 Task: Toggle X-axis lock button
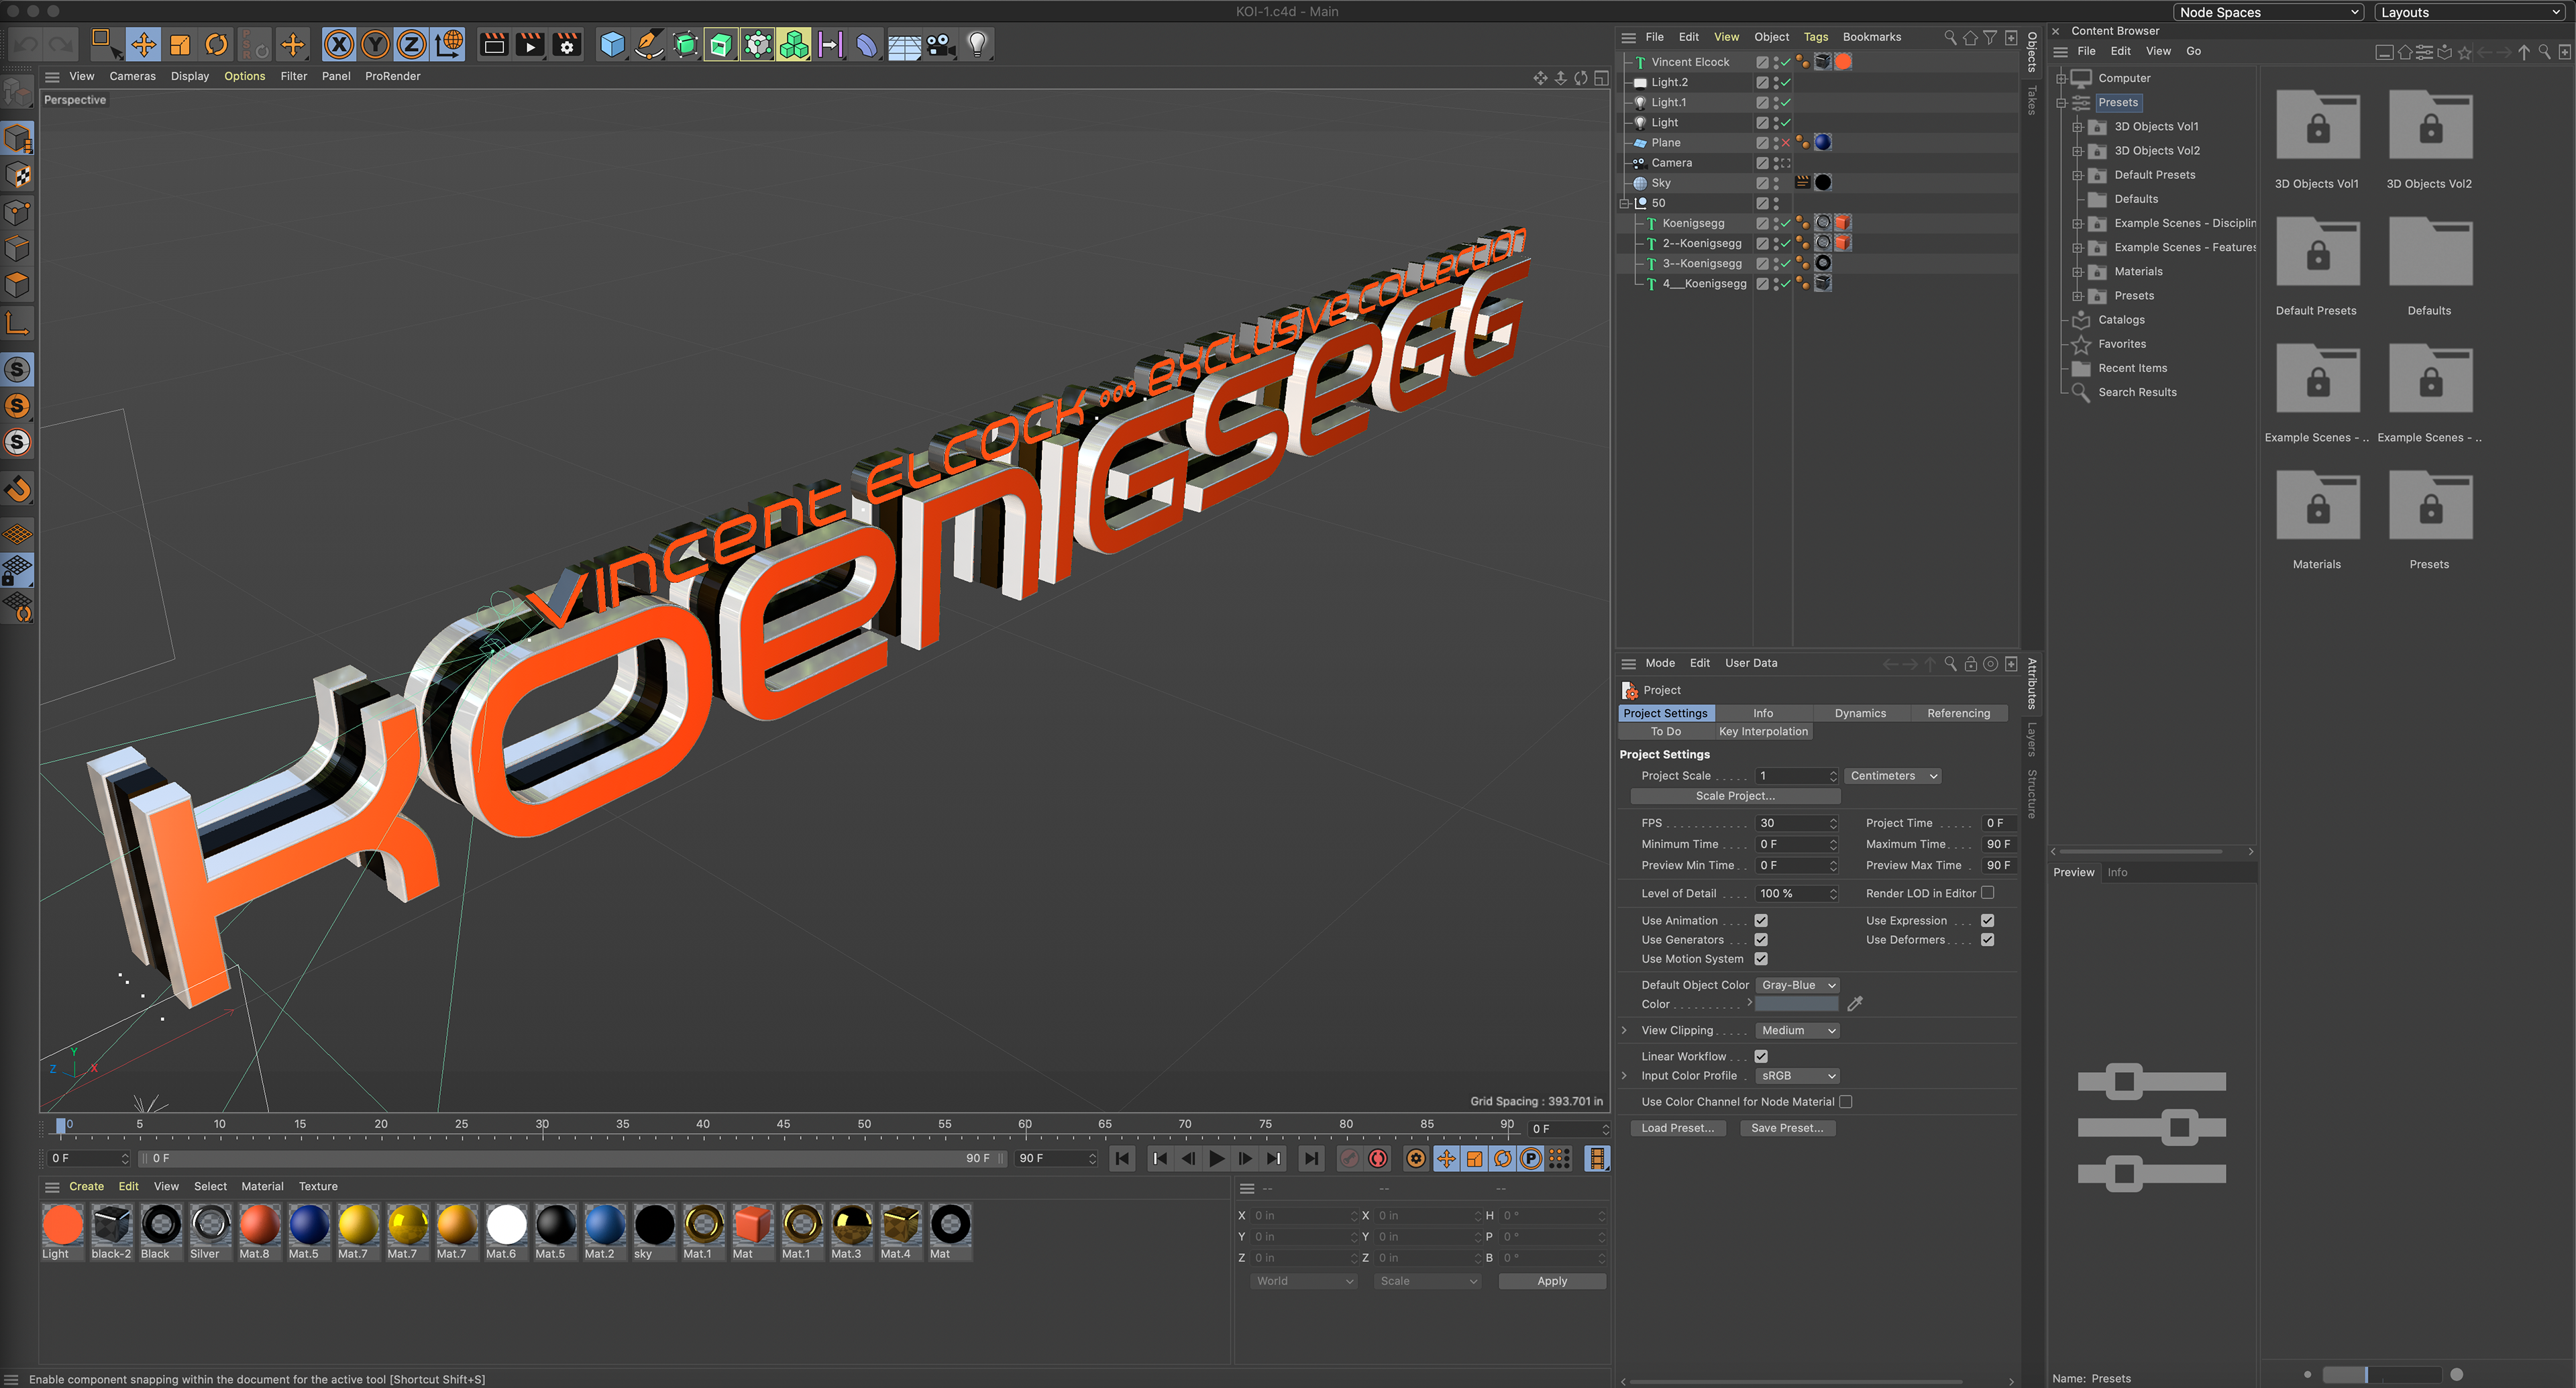340,44
